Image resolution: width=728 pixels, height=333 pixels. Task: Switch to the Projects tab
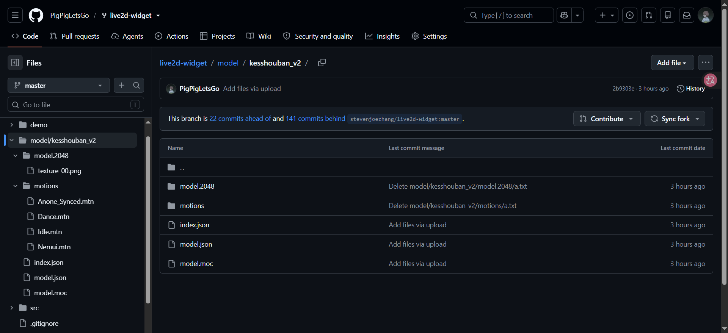pos(218,36)
